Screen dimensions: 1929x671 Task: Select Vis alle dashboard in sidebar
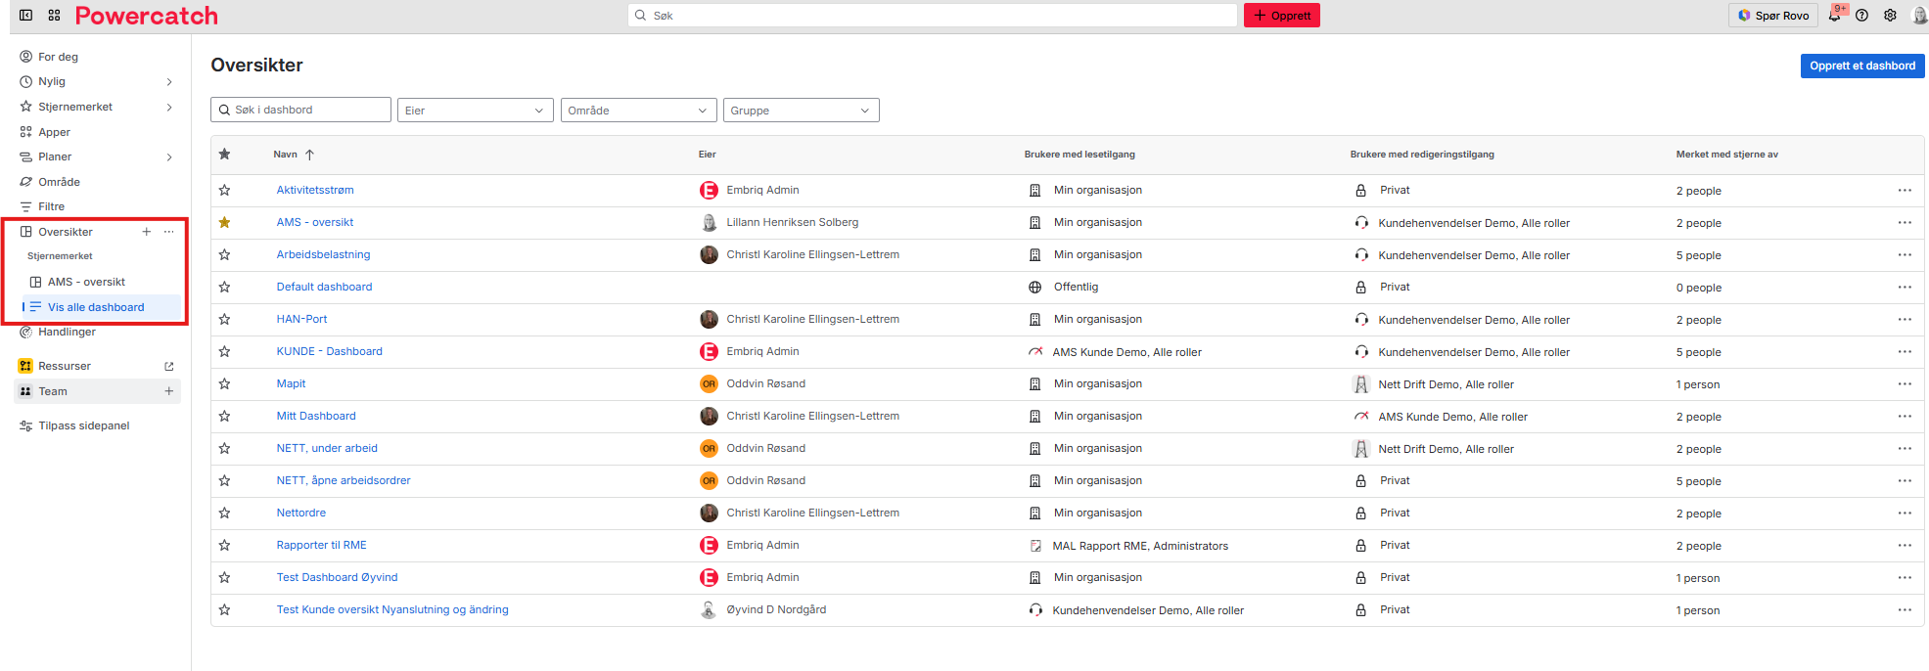pyautogui.click(x=96, y=307)
